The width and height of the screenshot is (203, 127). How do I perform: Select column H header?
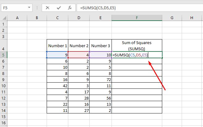[192, 18]
